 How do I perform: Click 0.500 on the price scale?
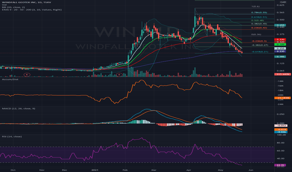pyautogui.click(x=280, y=20)
